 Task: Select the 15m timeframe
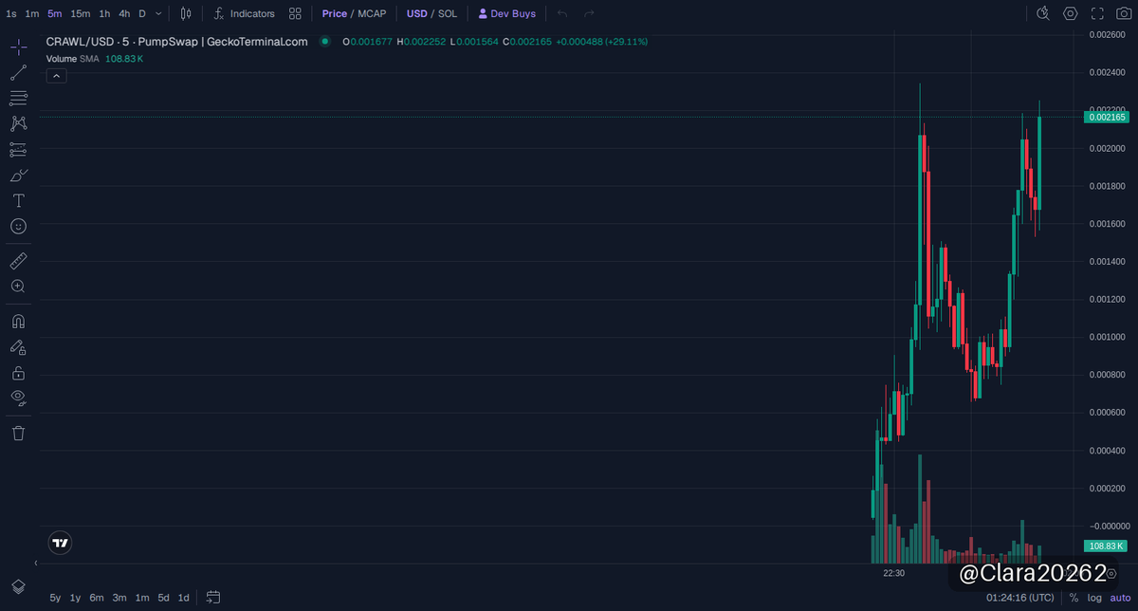[81, 13]
